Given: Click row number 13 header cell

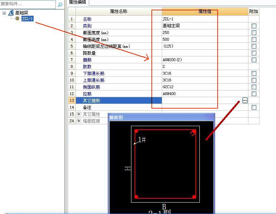Looking at the screenshot, I should 72,100.
